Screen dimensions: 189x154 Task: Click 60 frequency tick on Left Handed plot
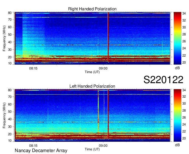coord(10,104)
